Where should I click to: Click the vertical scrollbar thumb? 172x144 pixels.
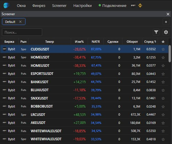(x=170, y=54)
